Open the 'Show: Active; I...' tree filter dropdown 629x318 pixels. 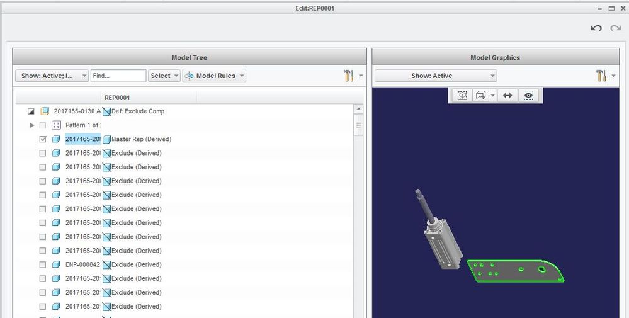(x=52, y=76)
